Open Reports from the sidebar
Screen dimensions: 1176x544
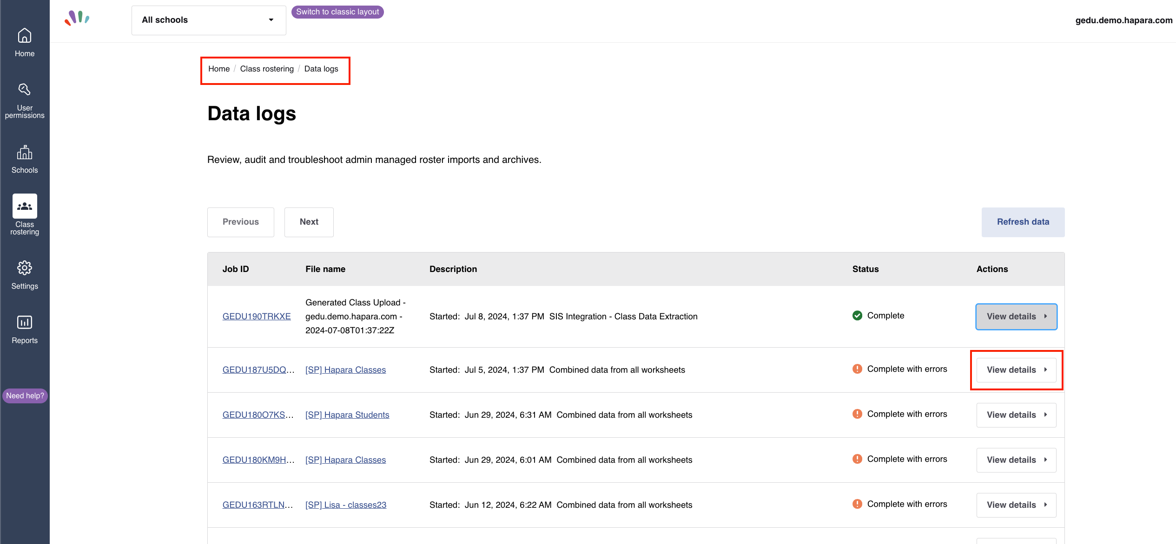coord(25,330)
